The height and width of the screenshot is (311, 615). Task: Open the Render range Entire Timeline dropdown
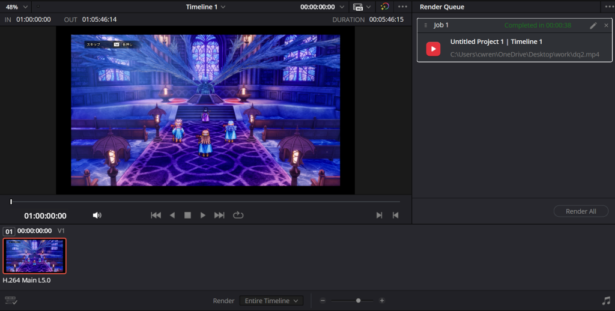coord(271,301)
